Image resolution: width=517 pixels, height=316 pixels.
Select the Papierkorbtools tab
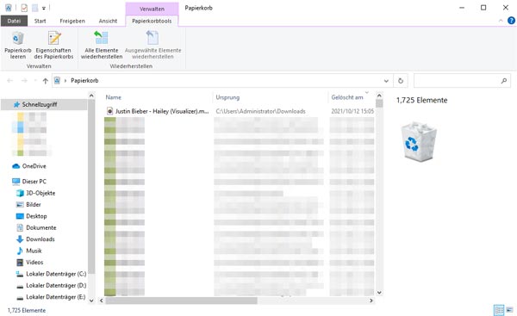[x=152, y=21]
